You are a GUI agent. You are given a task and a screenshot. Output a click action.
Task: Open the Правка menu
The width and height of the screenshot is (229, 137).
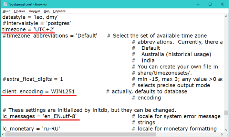tap(19, 11)
